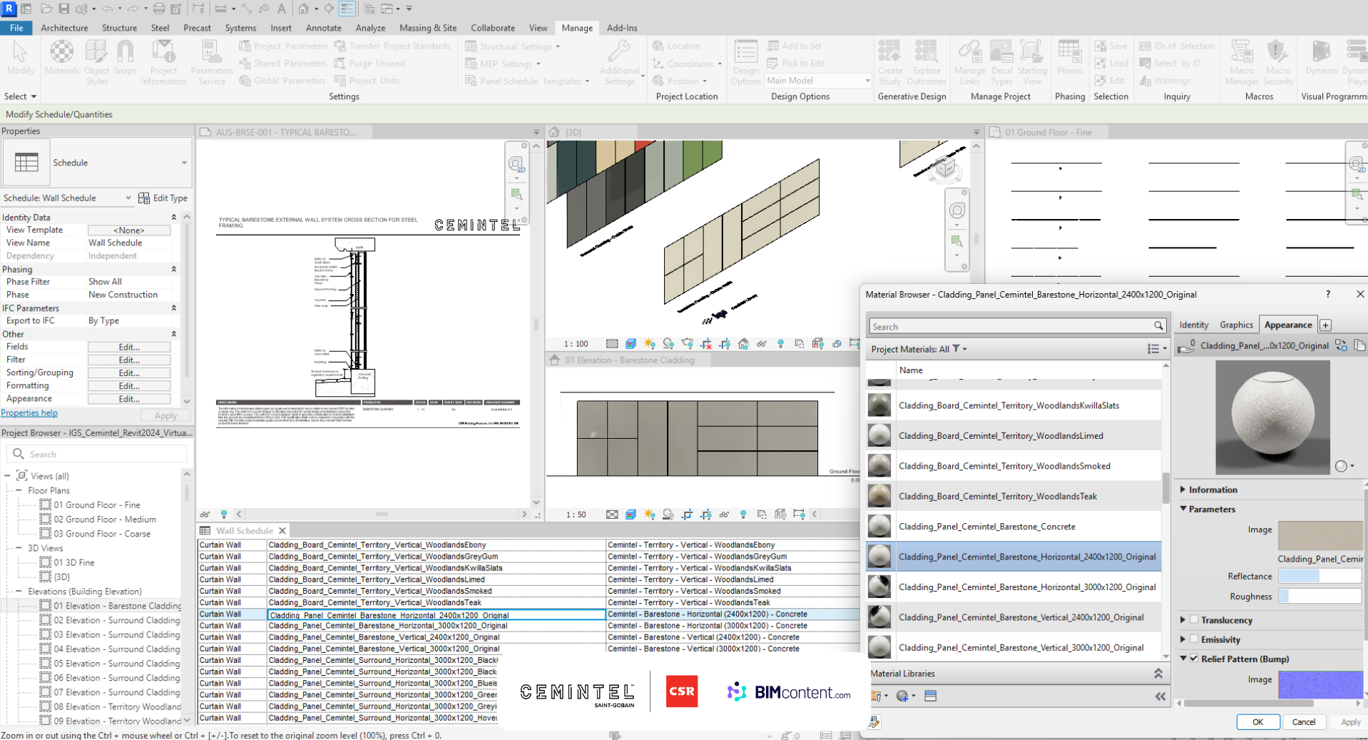Switch to the Identity tab

pos(1193,325)
